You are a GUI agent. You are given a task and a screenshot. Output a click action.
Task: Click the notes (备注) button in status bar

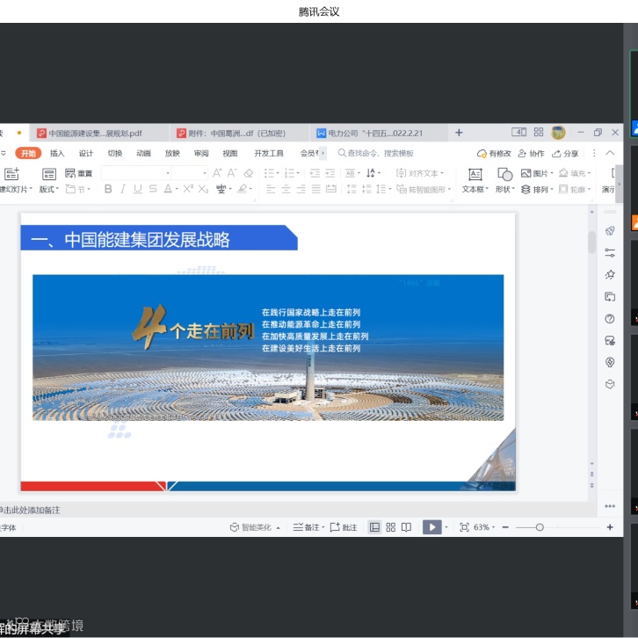308,527
